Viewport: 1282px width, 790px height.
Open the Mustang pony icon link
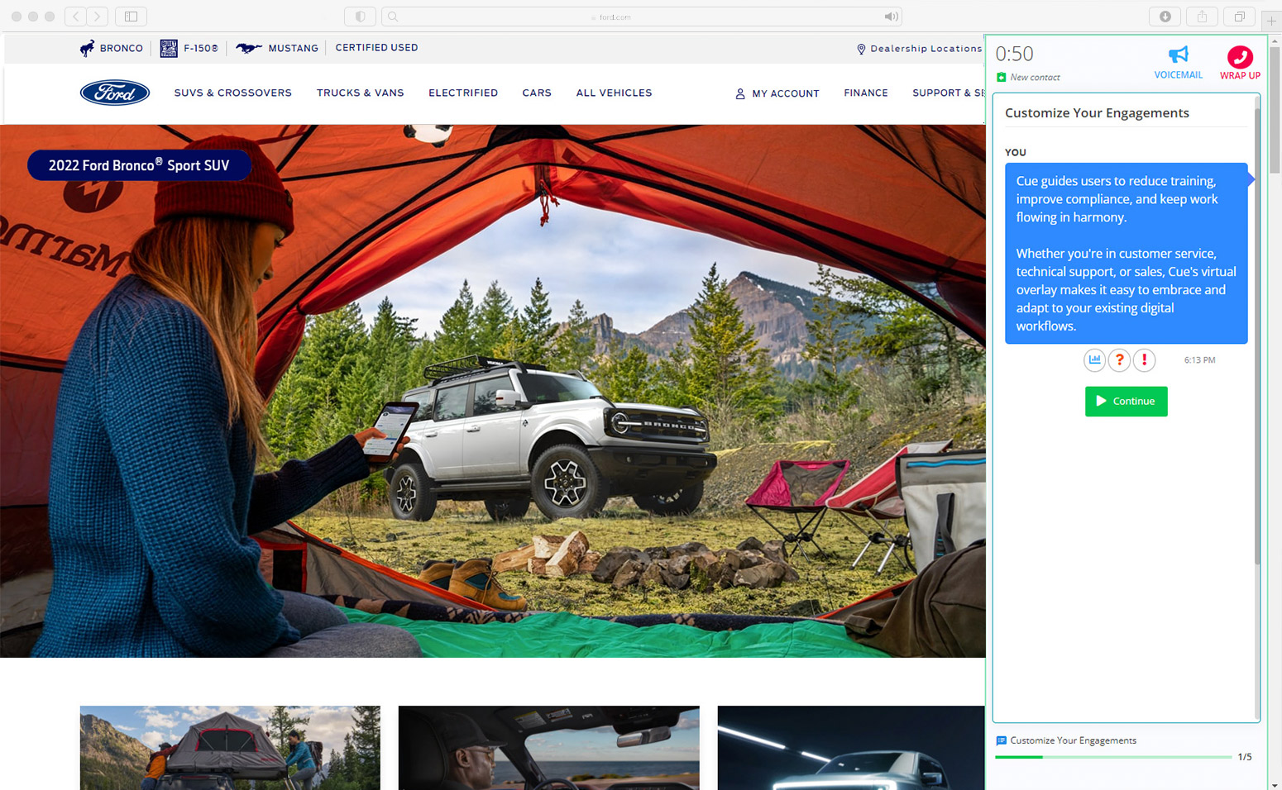pyautogui.click(x=249, y=48)
